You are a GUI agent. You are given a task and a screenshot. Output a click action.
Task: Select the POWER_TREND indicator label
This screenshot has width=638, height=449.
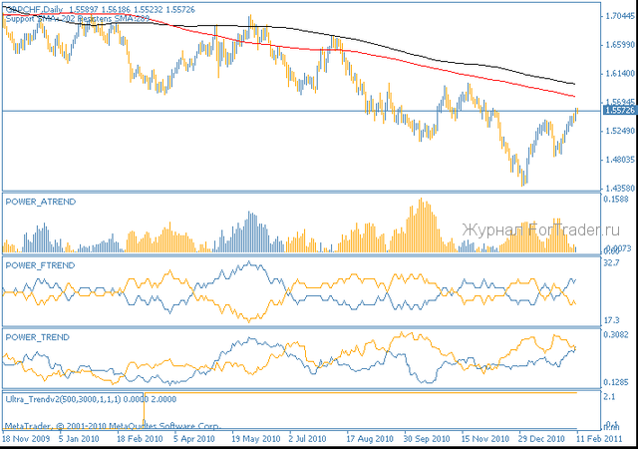click(38, 337)
